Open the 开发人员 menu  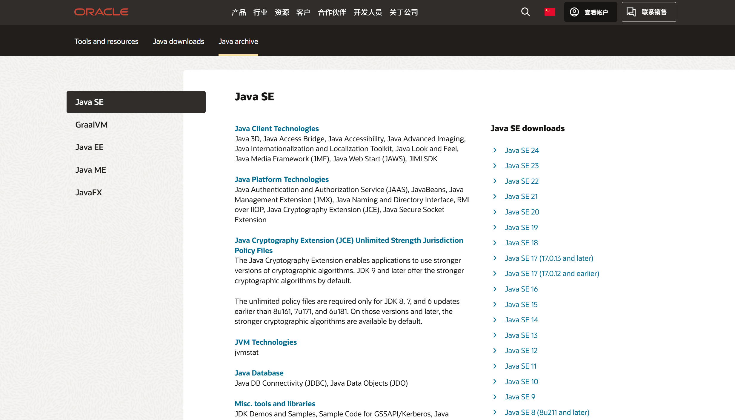coord(368,12)
